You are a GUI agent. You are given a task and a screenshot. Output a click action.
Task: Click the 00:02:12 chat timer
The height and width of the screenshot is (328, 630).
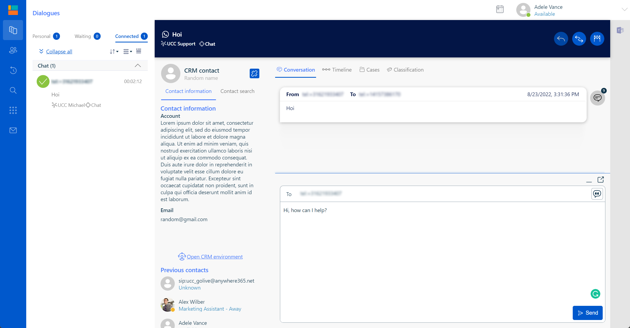(133, 81)
